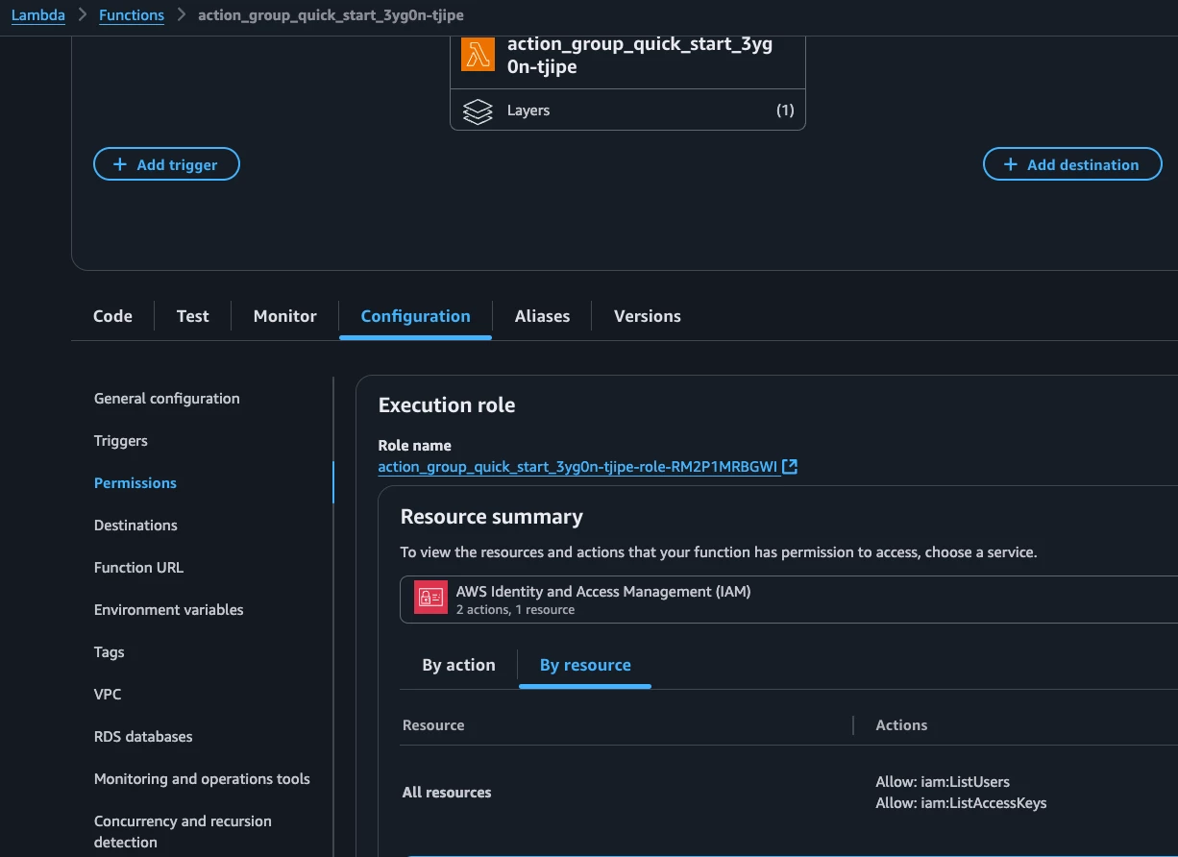Image resolution: width=1178 pixels, height=857 pixels.
Task: Open RDS databases in the sidebar
Action: [143, 737]
